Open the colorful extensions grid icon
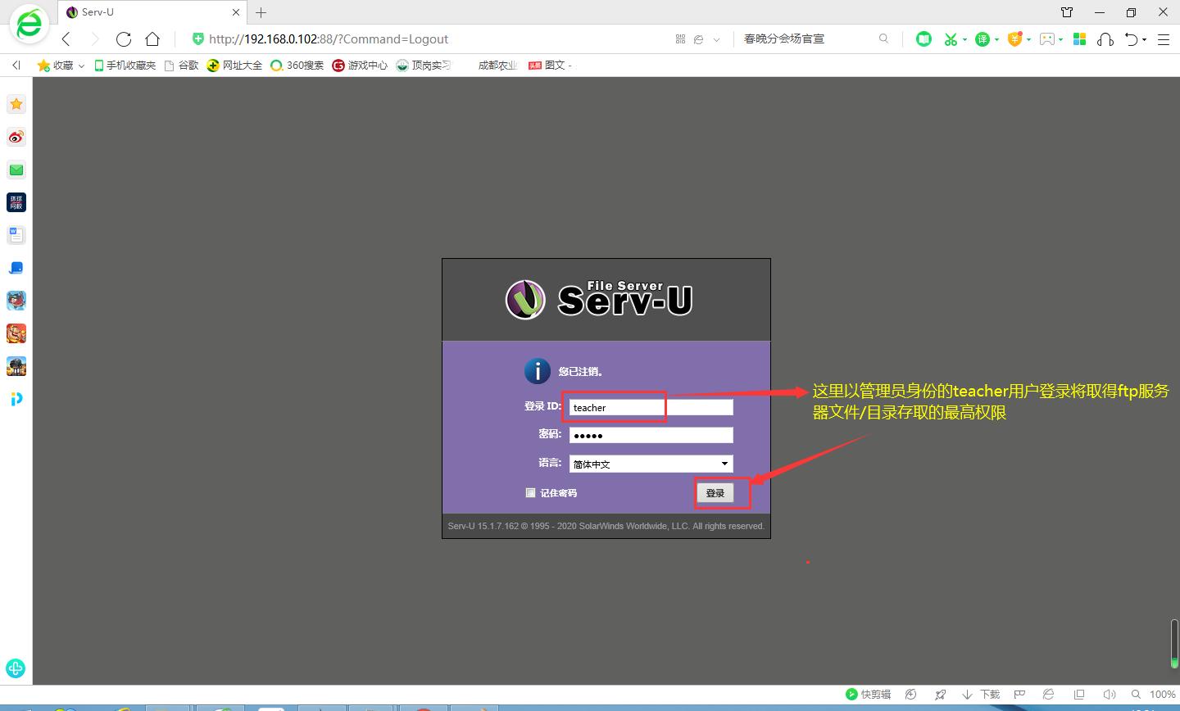 coord(1079,38)
